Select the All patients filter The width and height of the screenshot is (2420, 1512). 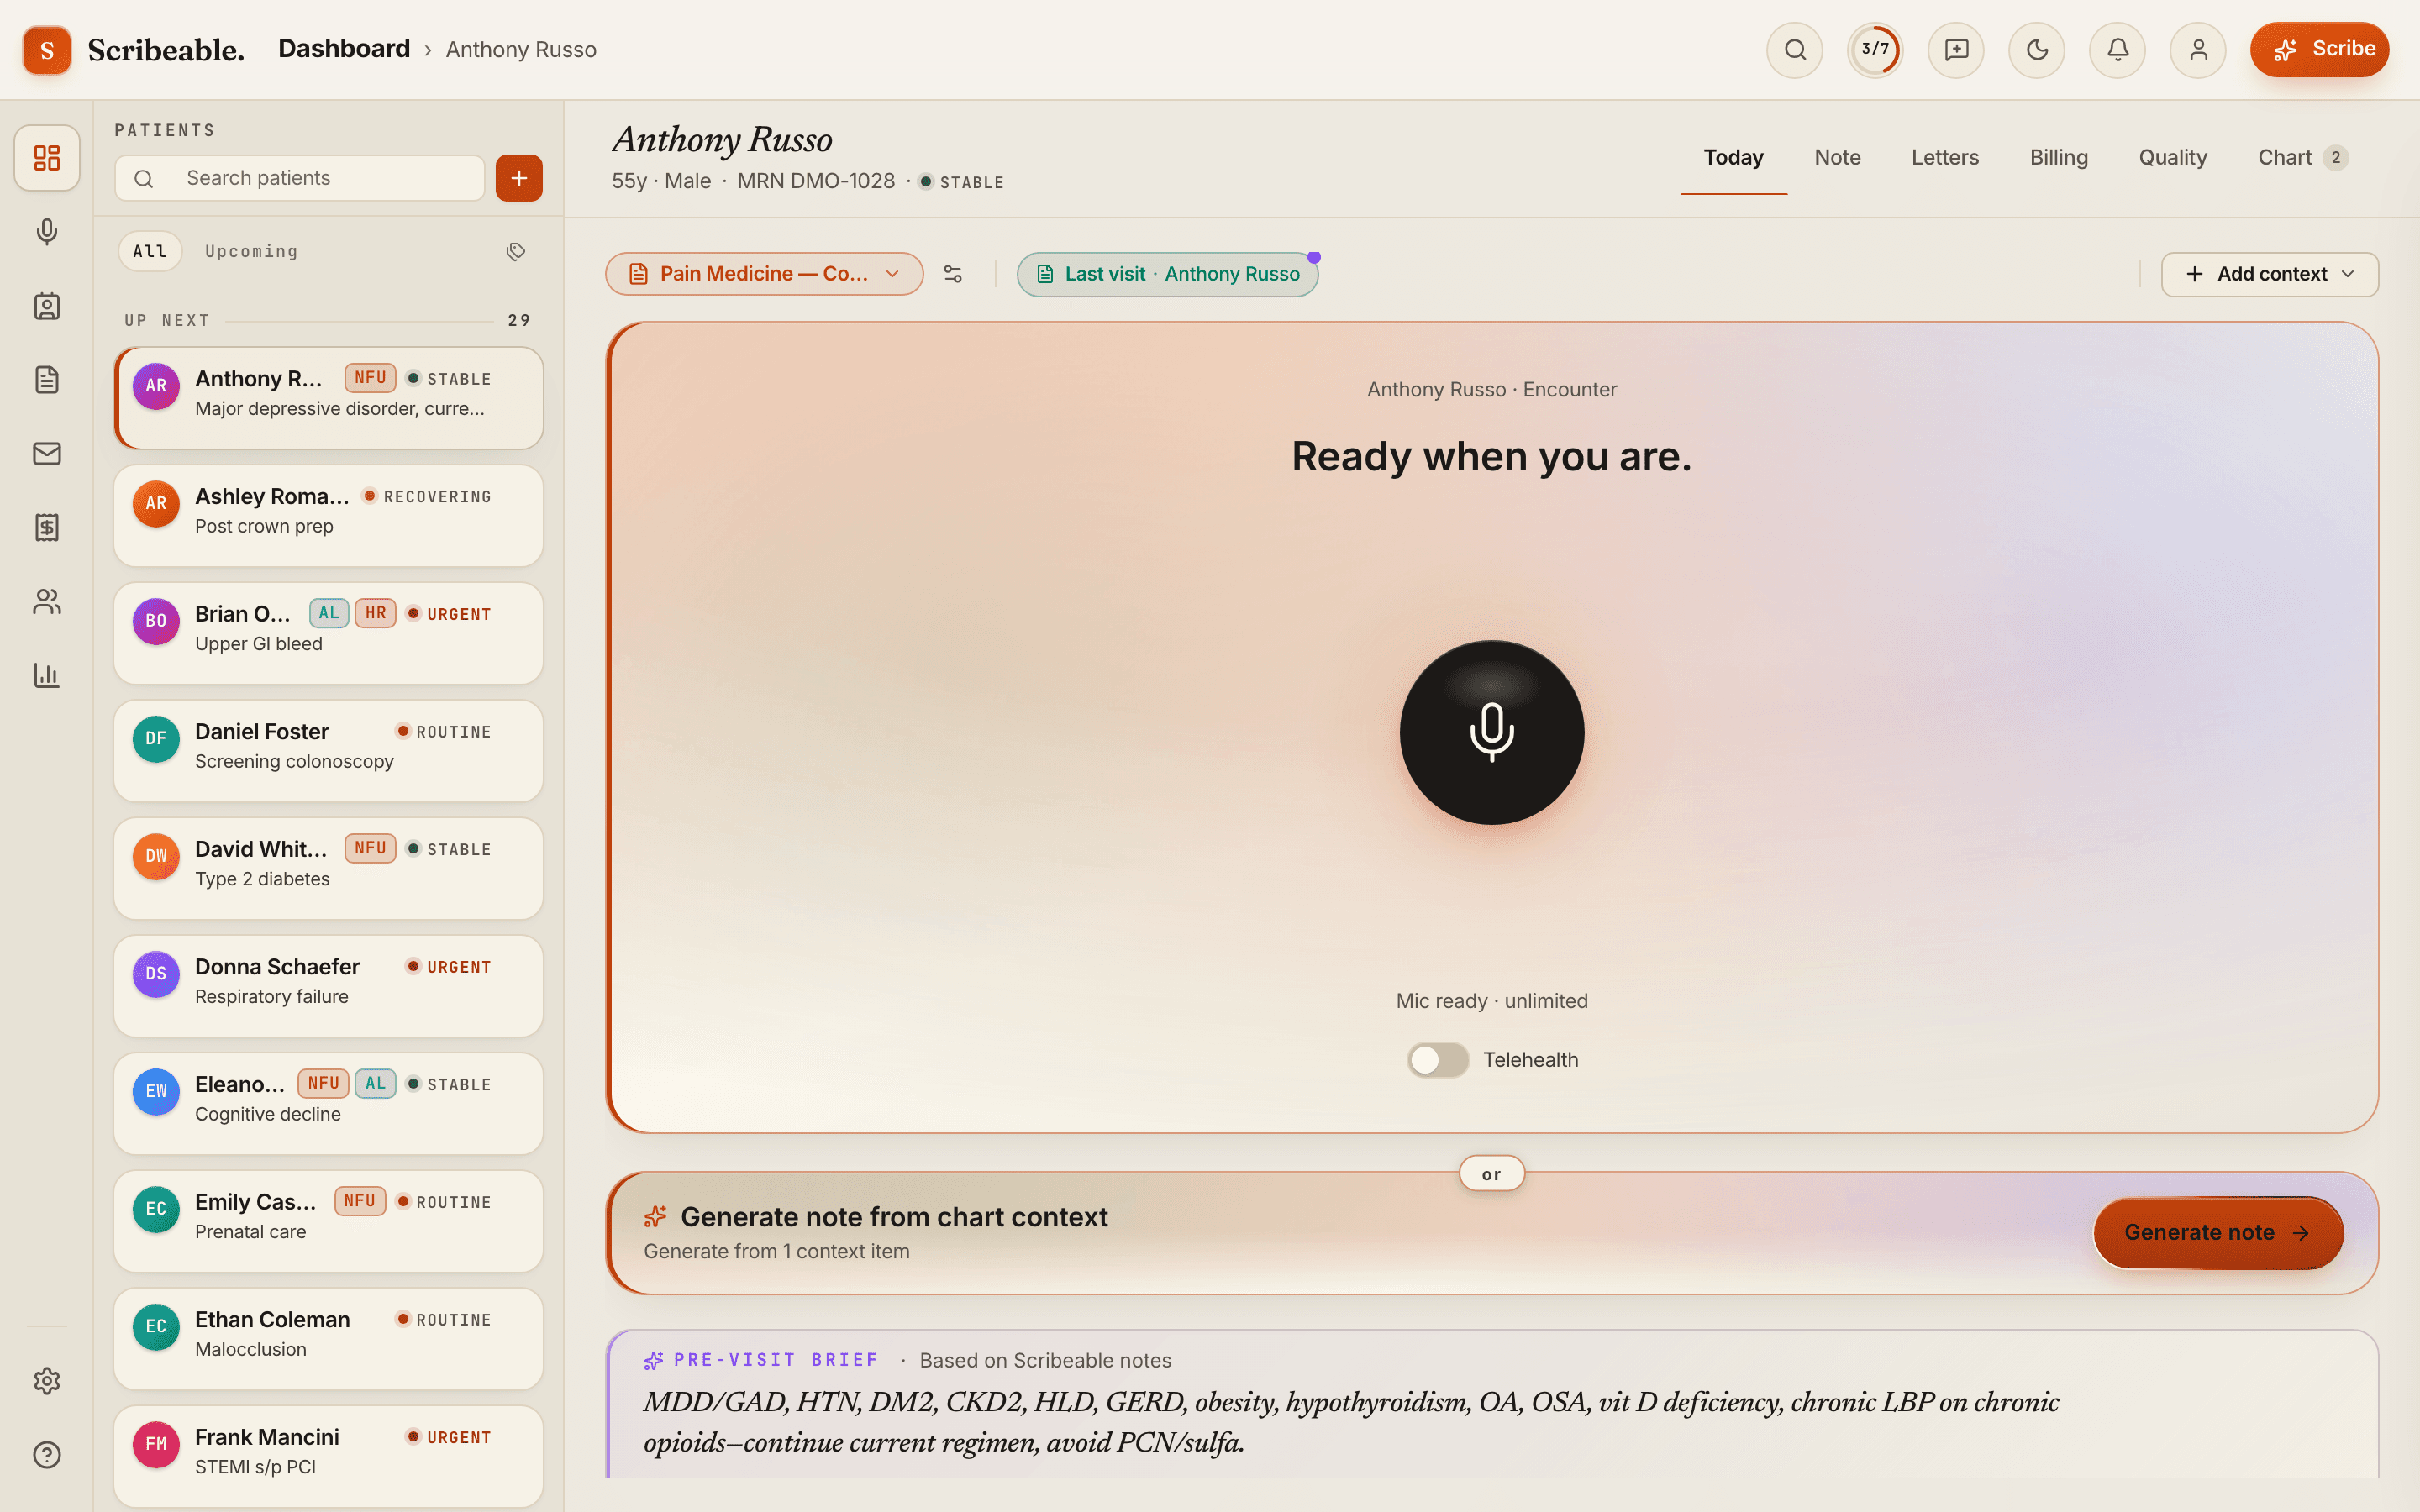click(x=150, y=251)
